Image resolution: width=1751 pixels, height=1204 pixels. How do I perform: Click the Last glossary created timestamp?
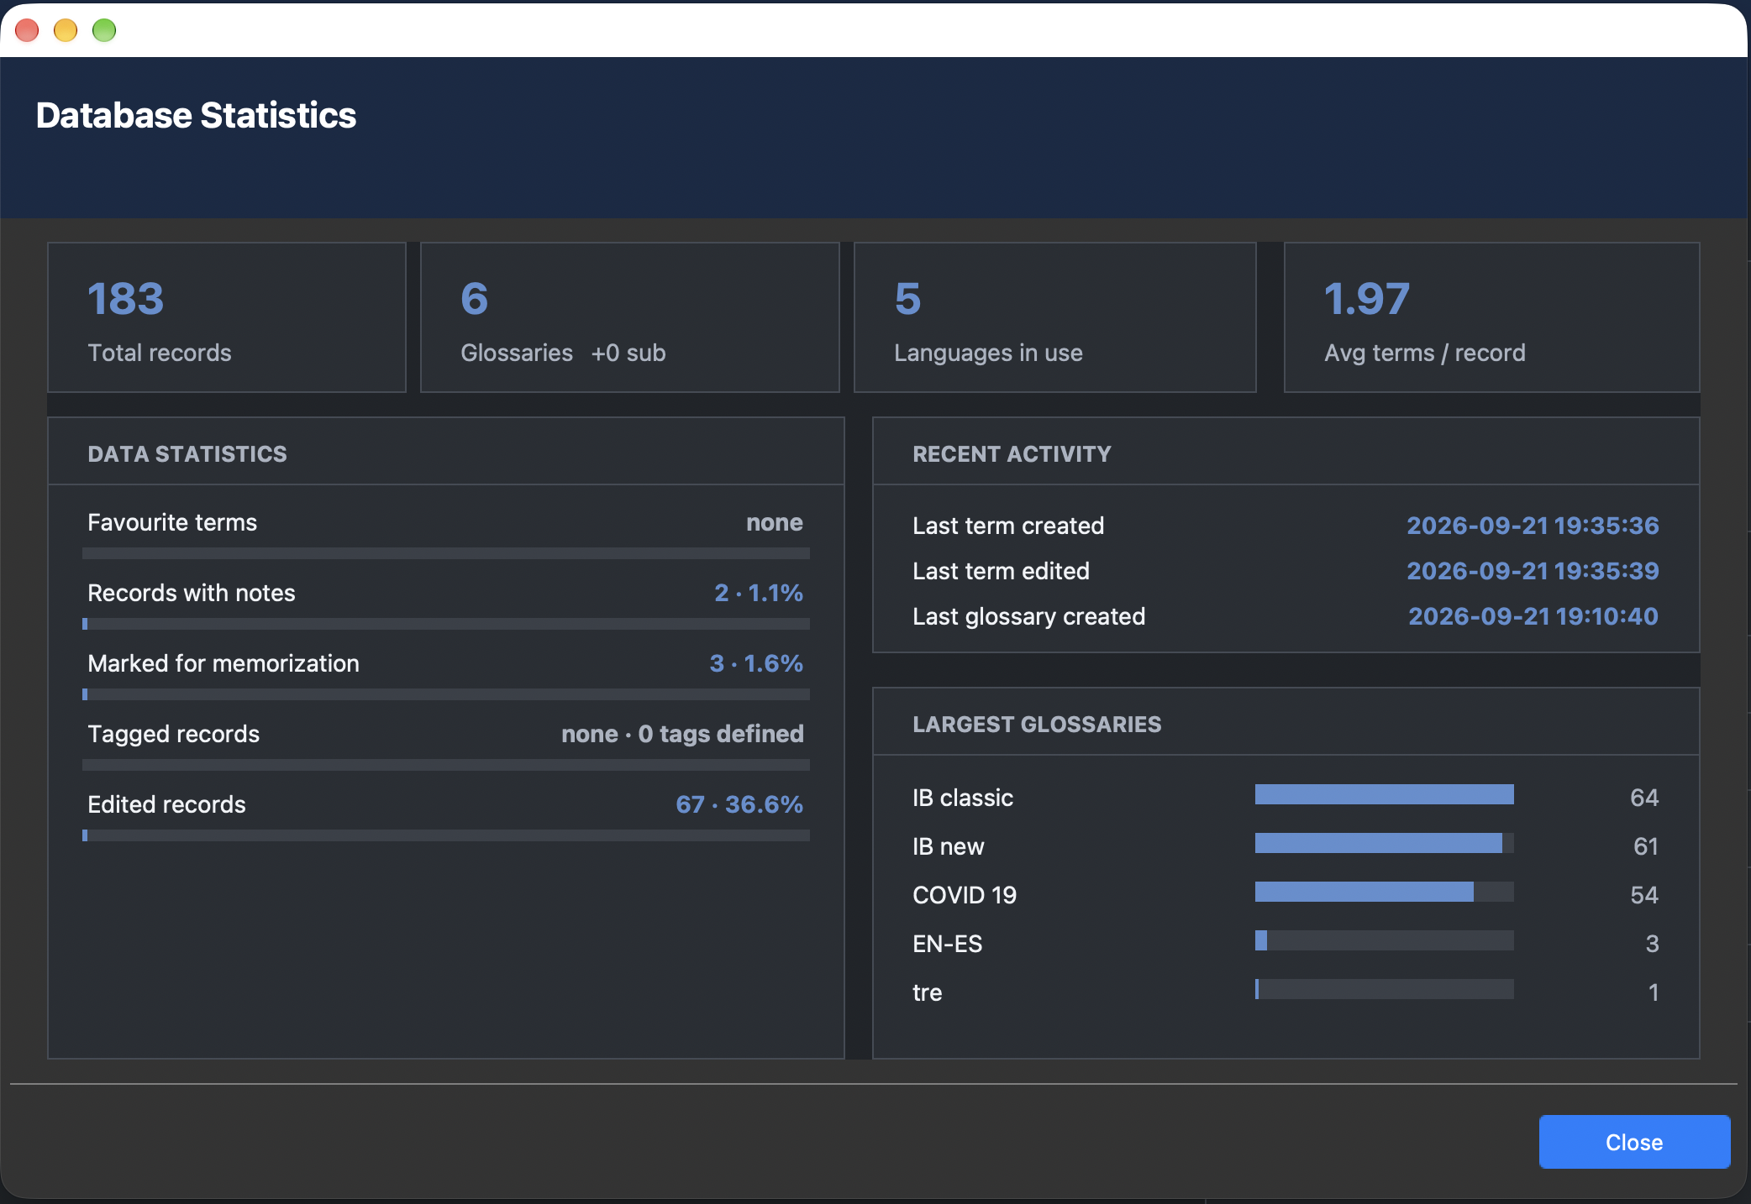tap(1533, 616)
